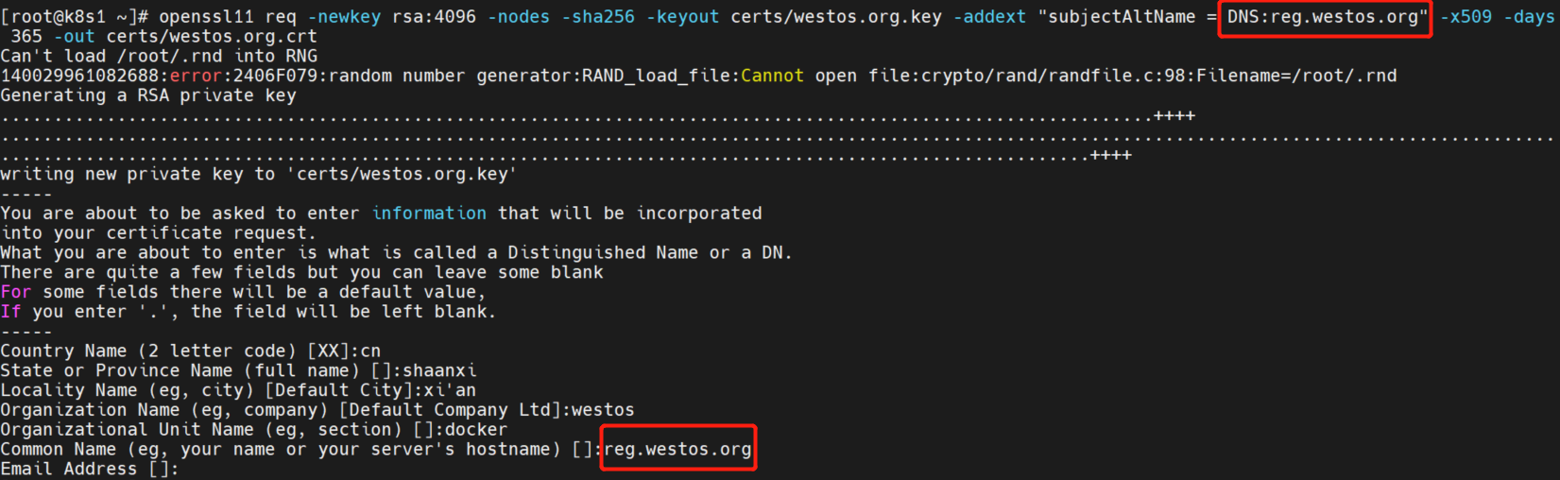Image resolution: width=1560 pixels, height=480 pixels.
Task: Click the certs/westos.org.crt output filename
Action: coord(212,37)
